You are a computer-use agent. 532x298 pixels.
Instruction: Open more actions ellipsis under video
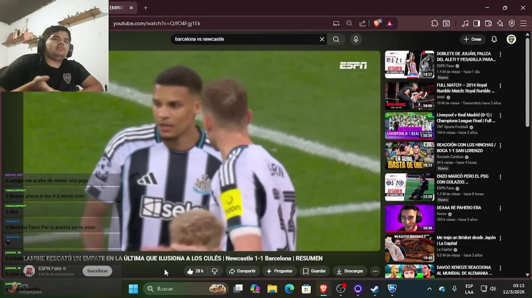(375, 271)
